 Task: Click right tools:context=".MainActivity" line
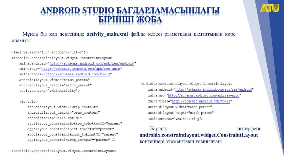click(x=175, y=119)
